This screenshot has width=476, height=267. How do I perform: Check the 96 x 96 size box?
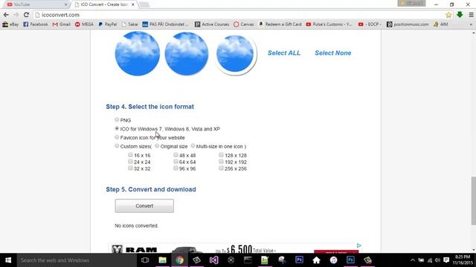(176, 168)
